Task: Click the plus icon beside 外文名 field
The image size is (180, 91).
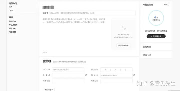Action: click(x=86, y=75)
